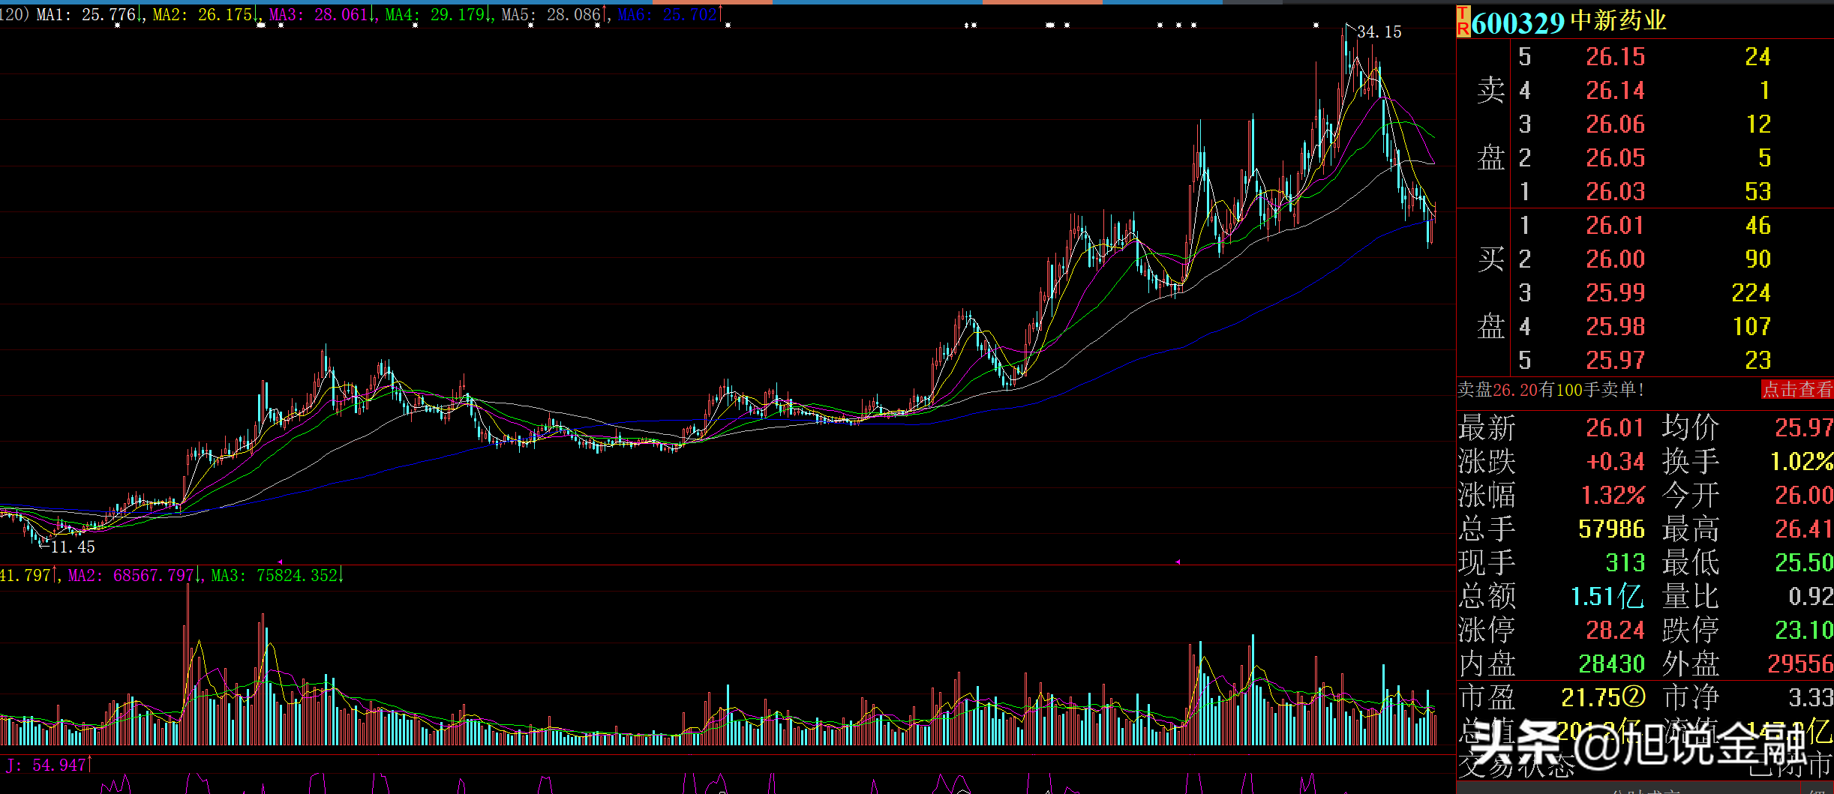Select buy-2 bid price in the order book
The height and width of the screenshot is (794, 1834).
click(1615, 259)
